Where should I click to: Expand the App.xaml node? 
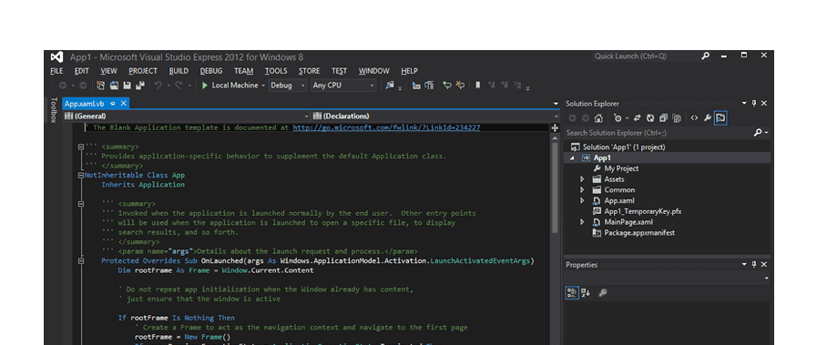[583, 200]
